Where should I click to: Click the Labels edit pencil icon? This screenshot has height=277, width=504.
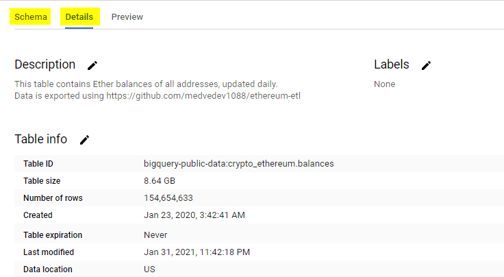(426, 65)
